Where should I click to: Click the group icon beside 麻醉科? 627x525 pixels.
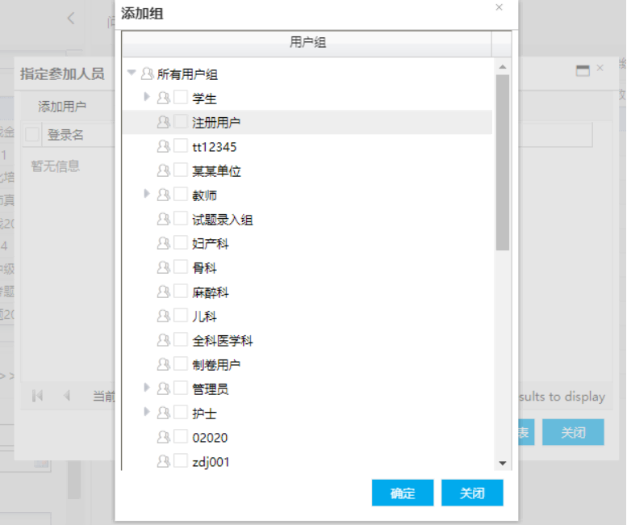pos(163,292)
